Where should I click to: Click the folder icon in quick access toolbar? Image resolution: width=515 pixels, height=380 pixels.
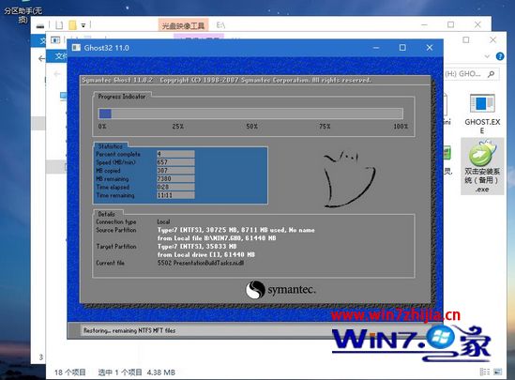click(x=72, y=25)
